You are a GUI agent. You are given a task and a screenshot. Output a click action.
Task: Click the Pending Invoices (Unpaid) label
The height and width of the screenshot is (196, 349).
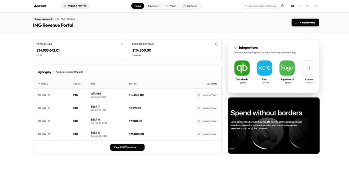pyautogui.click(x=69, y=72)
